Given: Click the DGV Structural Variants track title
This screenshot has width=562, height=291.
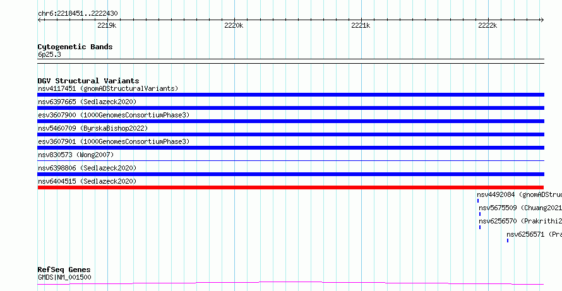Looking at the screenshot, I should coord(88,81).
